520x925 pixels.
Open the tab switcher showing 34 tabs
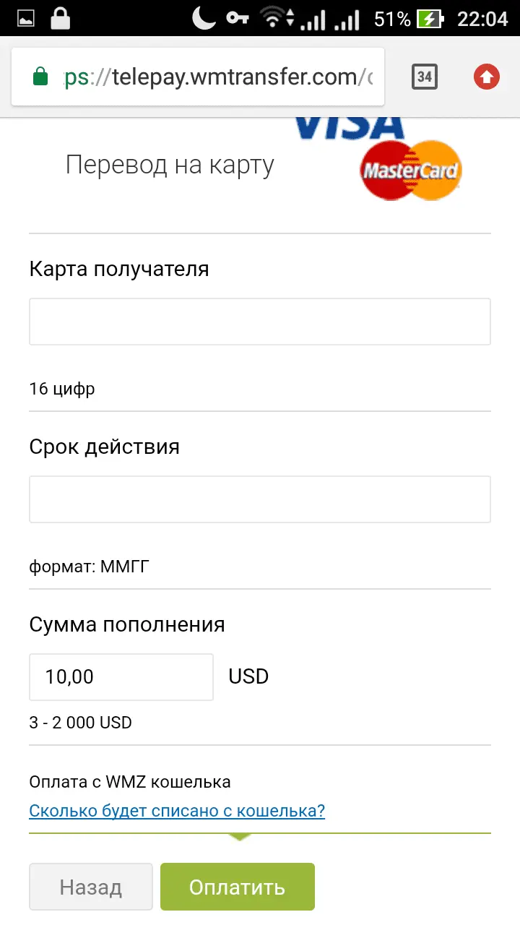pyautogui.click(x=425, y=77)
